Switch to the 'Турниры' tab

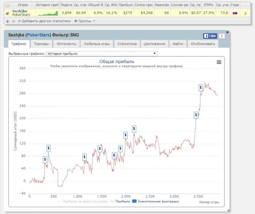point(42,44)
